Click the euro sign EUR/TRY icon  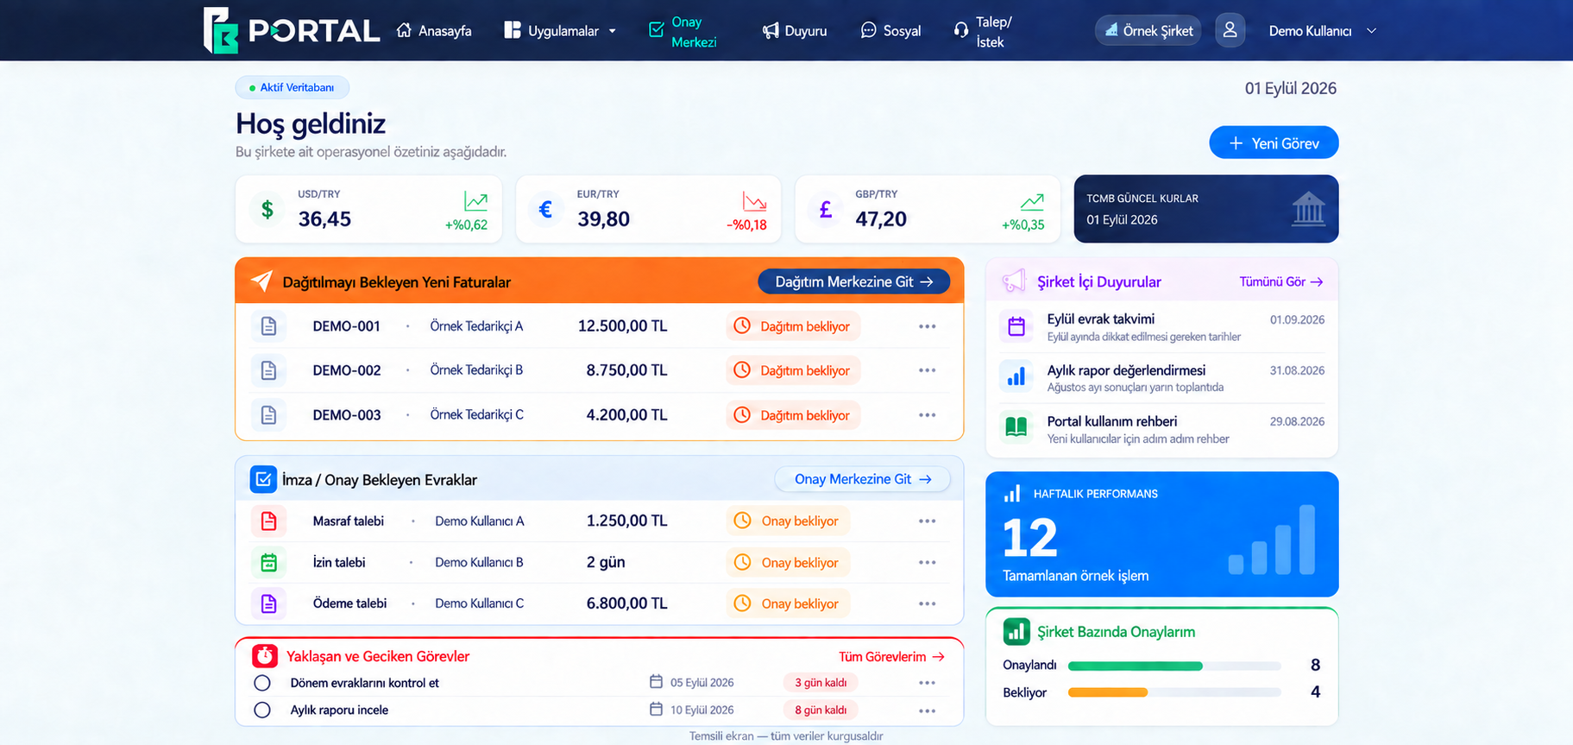click(x=545, y=209)
